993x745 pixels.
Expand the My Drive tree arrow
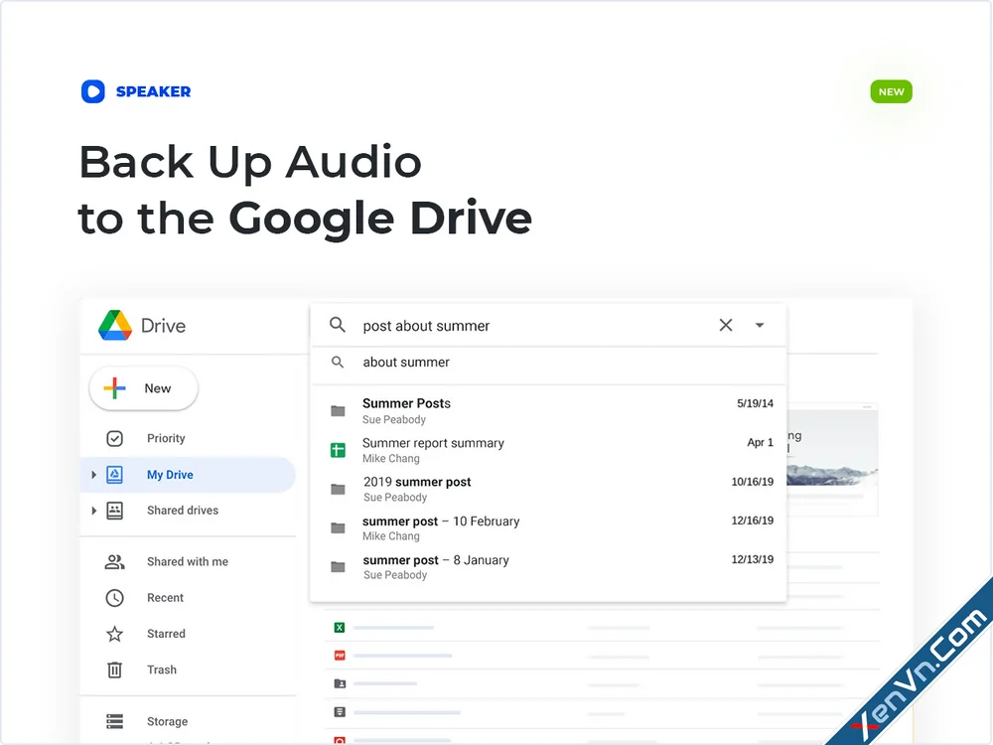[93, 475]
